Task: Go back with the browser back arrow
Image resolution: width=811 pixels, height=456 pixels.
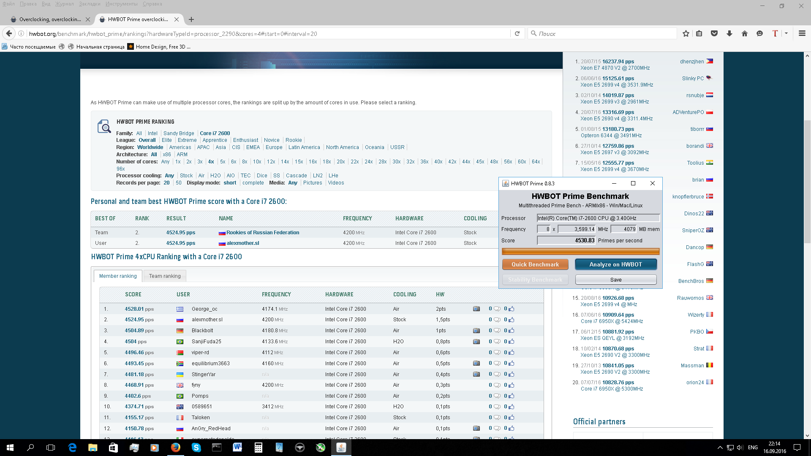Action: [x=9, y=34]
